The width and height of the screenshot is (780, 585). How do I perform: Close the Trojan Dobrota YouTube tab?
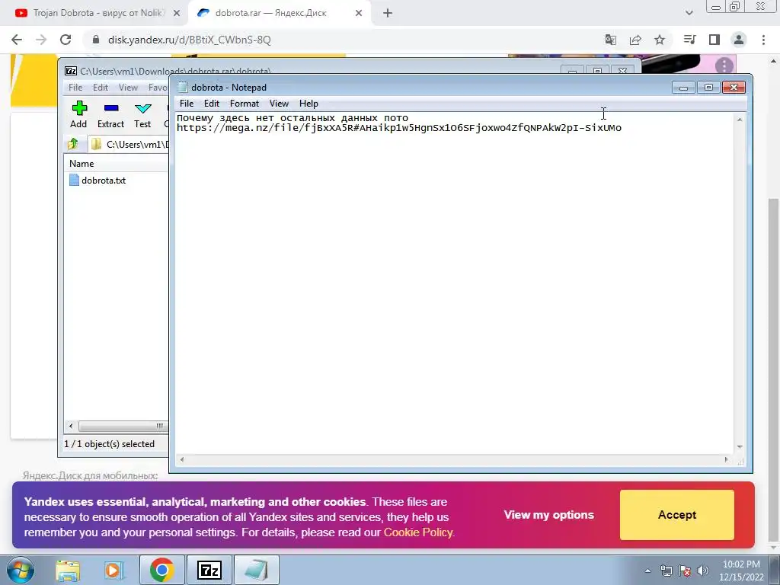click(x=176, y=14)
